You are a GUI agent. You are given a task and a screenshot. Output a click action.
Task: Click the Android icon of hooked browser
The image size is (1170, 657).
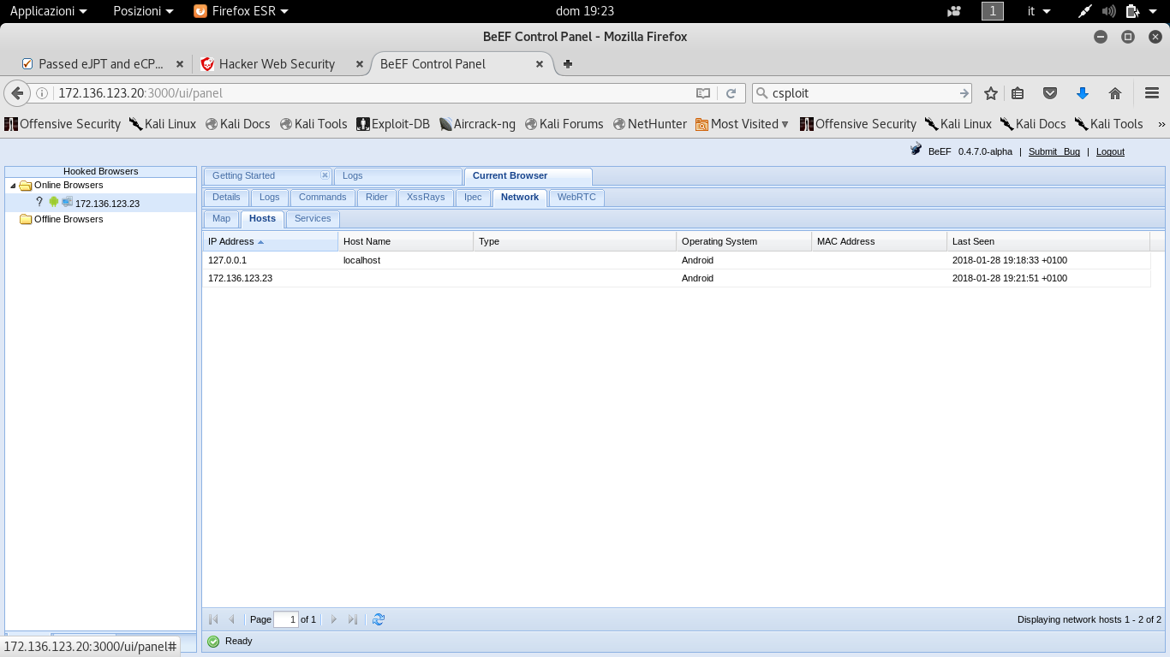[54, 202]
